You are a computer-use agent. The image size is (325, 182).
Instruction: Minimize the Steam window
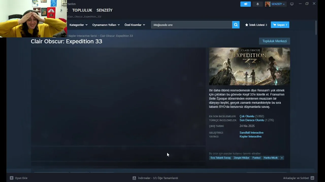(x=300, y=4)
